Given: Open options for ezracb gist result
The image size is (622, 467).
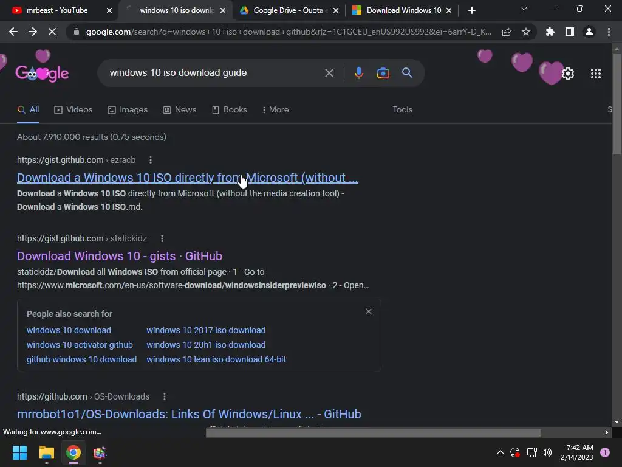Looking at the screenshot, I should [151, 160].
